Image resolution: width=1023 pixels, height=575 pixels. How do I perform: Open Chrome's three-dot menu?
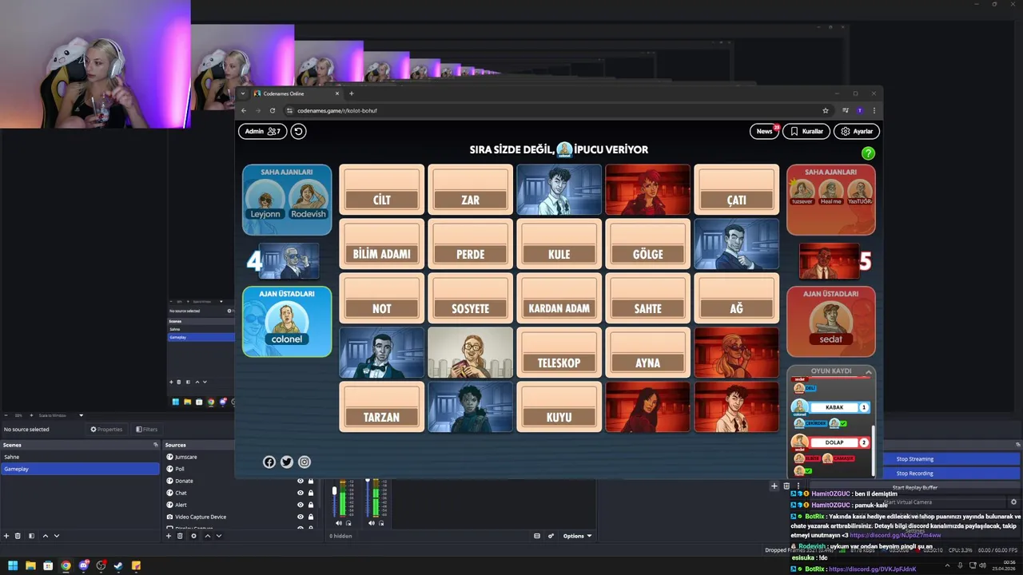pos(874,110)
